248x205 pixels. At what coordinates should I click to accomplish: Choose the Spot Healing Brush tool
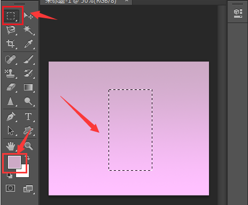pyautogui.click(x=11, y=59)
